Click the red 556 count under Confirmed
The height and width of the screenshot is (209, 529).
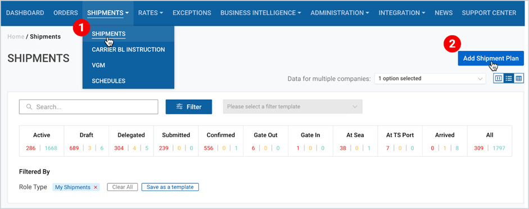coord(209,148)
